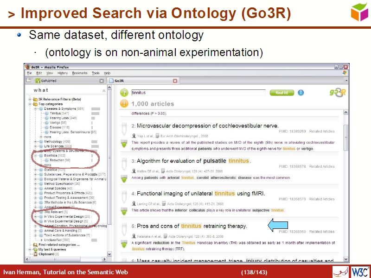Click the blue info icon beside find it
Screen dimensions: 371x278
tap(301, 93)
